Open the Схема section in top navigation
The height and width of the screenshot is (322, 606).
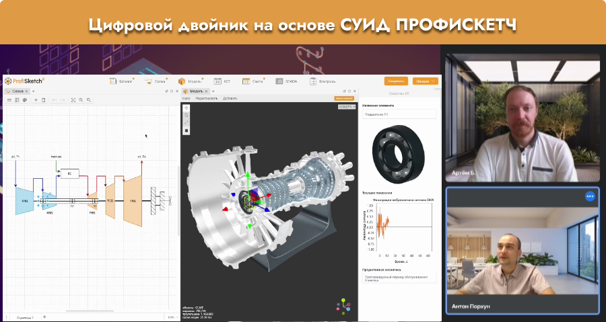point(156,81)
